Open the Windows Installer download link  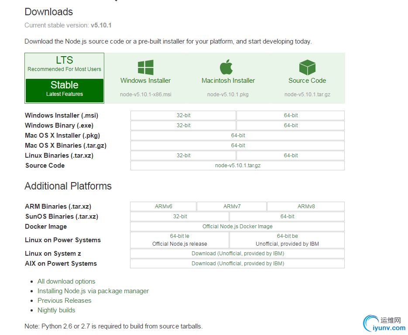145,81
